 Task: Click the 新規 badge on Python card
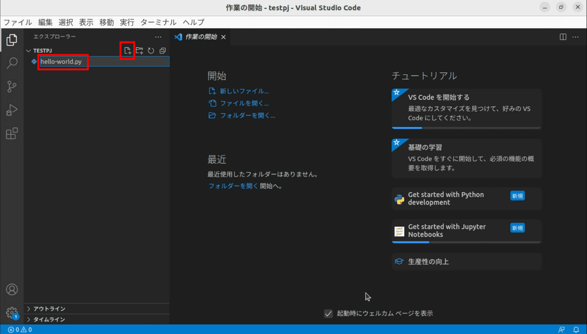518,196
